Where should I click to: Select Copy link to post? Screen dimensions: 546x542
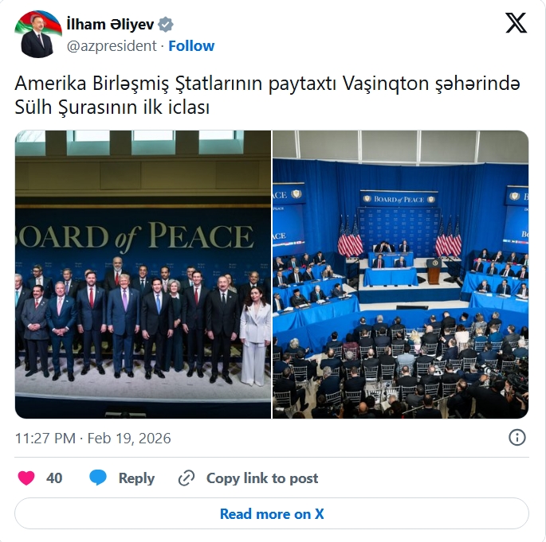click(x=262, y=478)
